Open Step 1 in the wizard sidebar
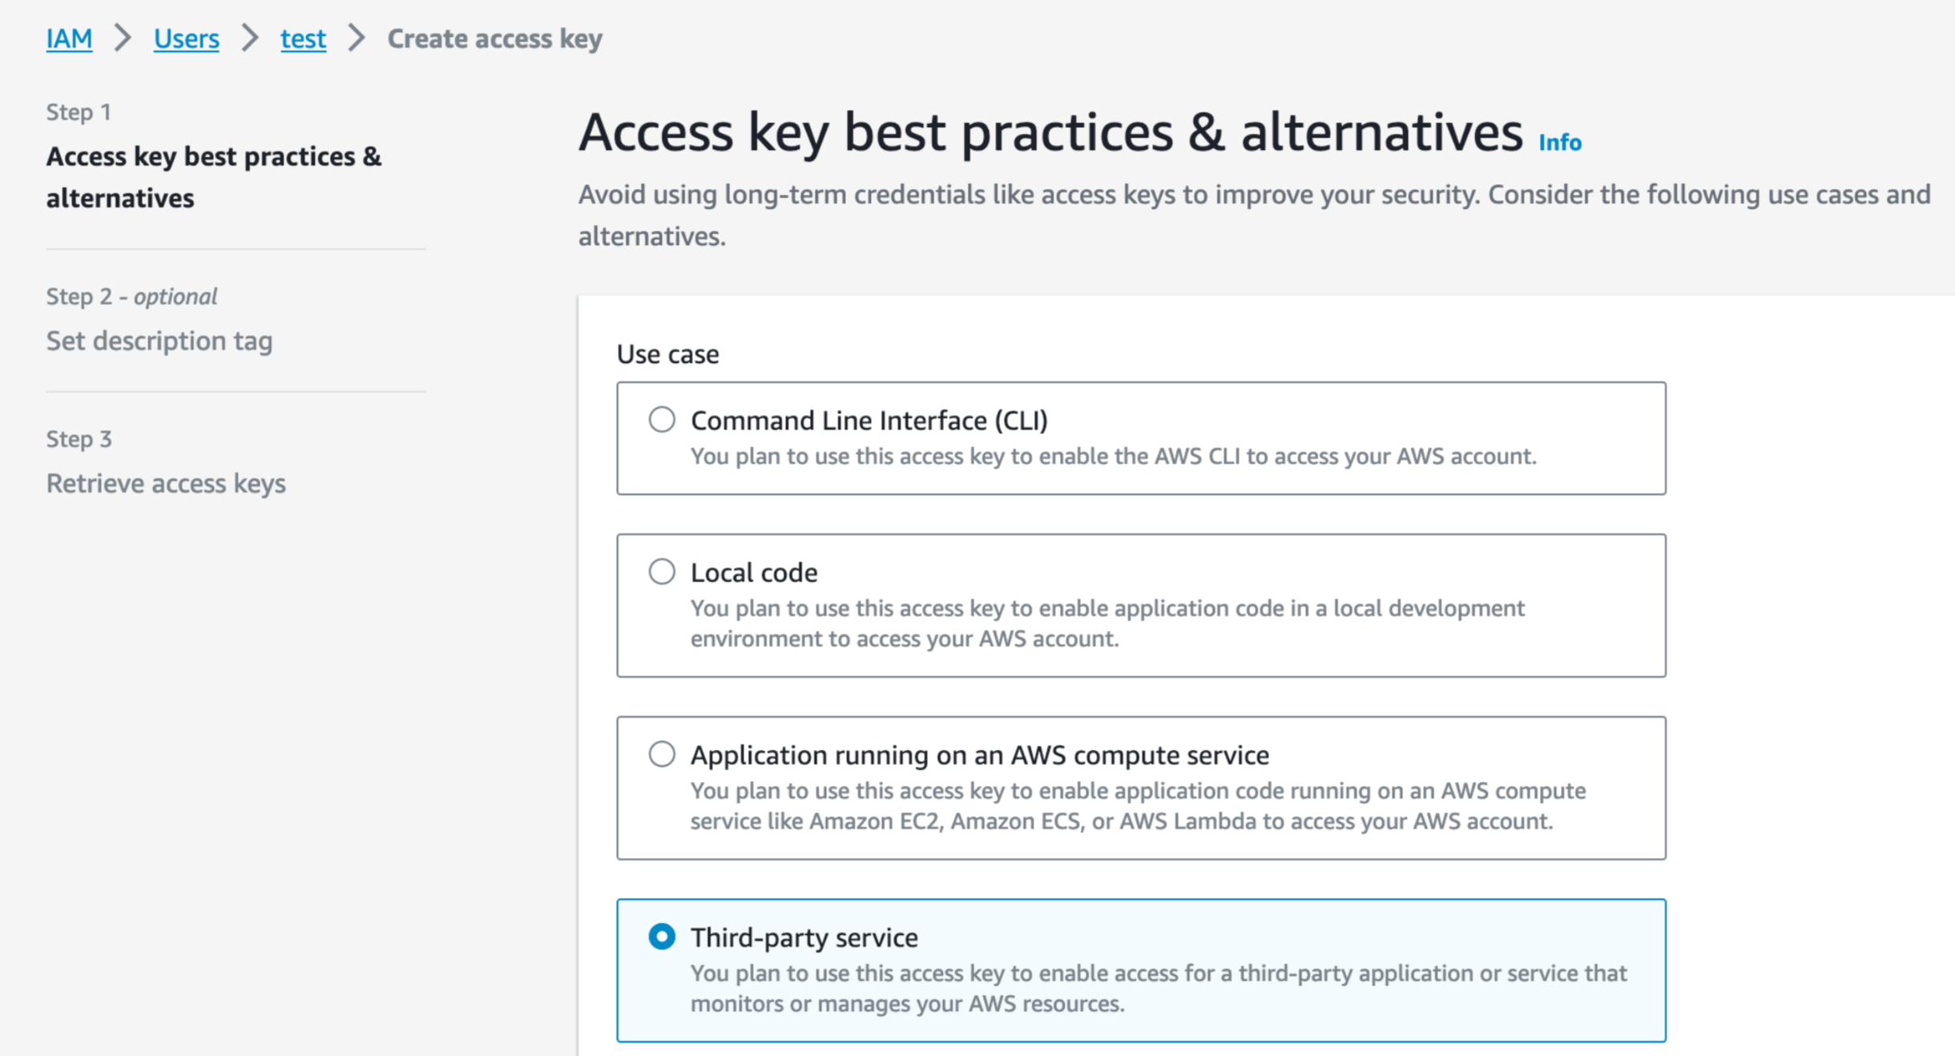Screen dimensions: 1955x1056 tap(213, 176)
